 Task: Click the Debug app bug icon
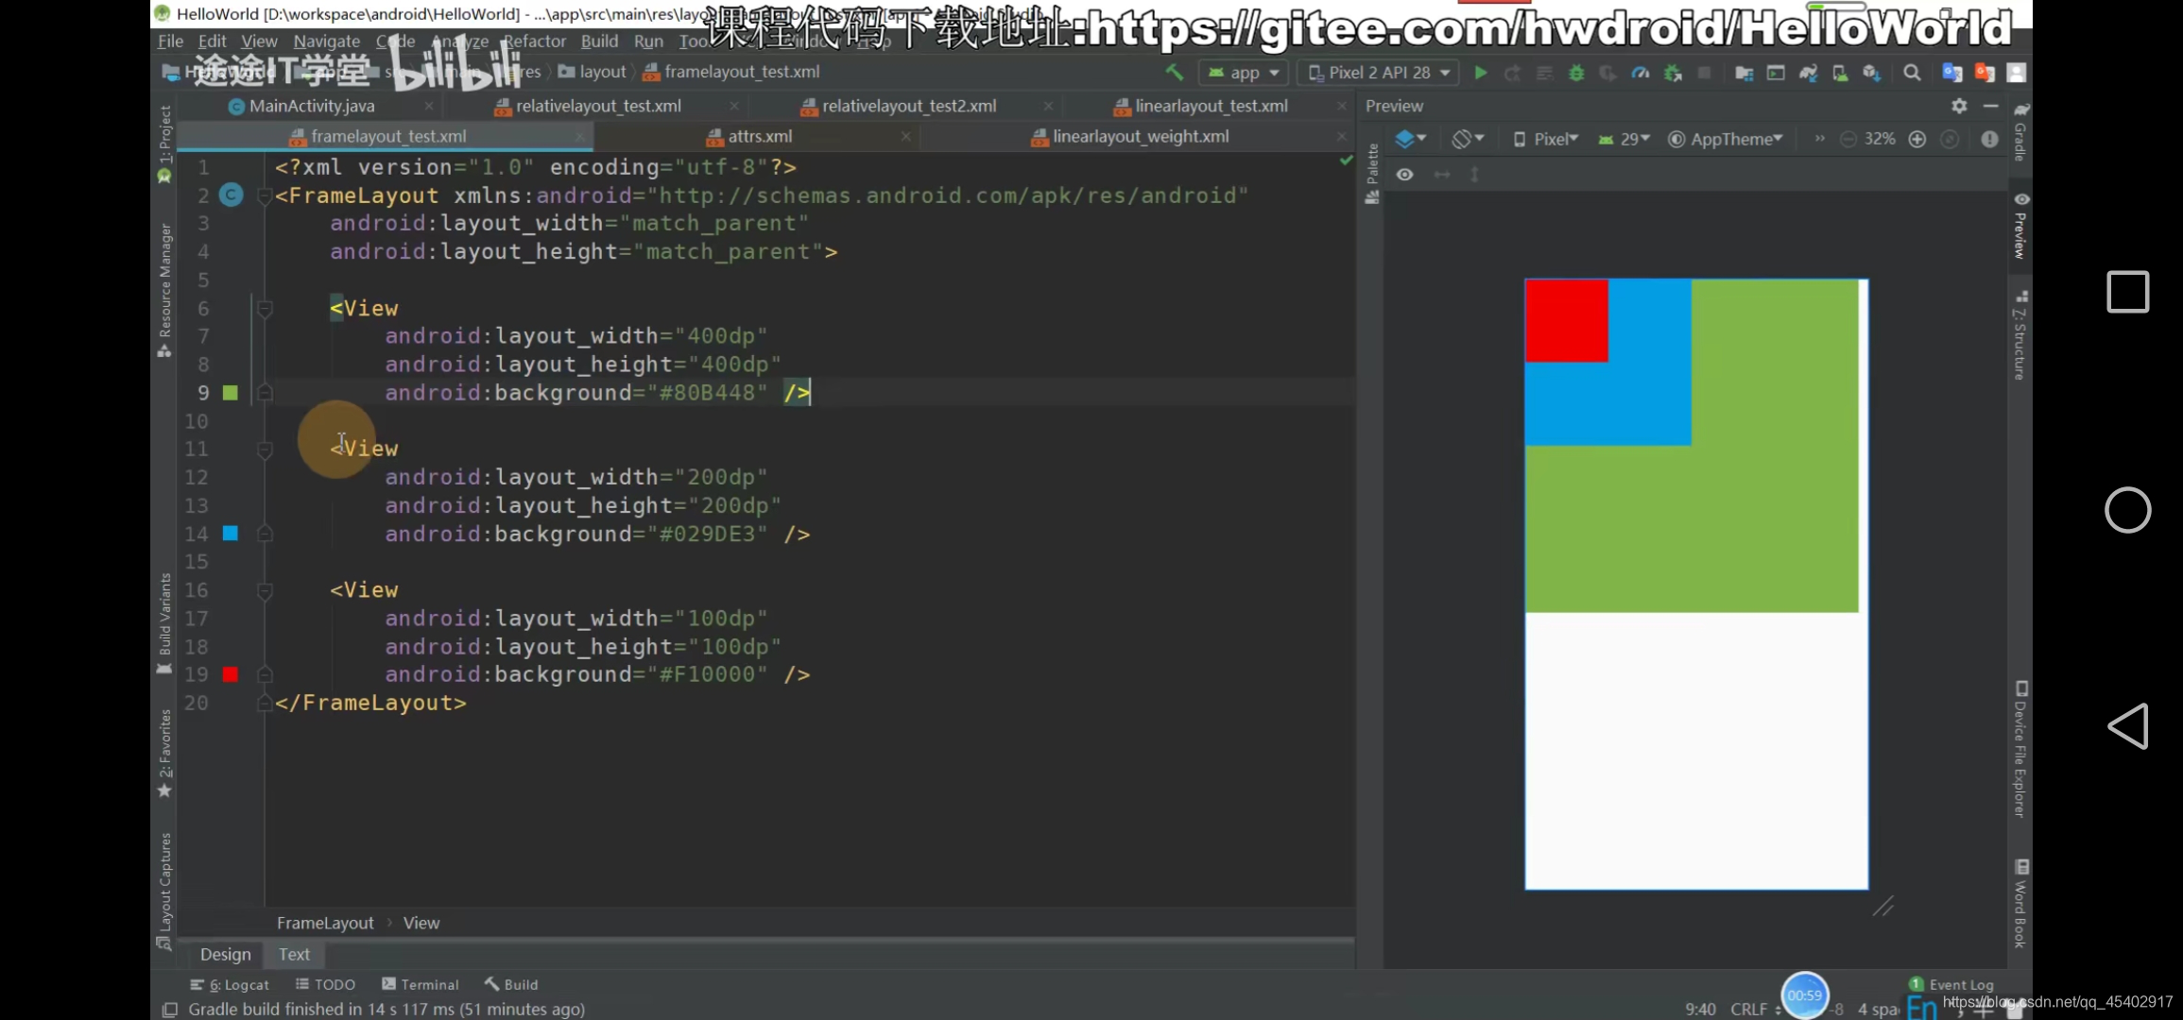(x=1576, y=73)
